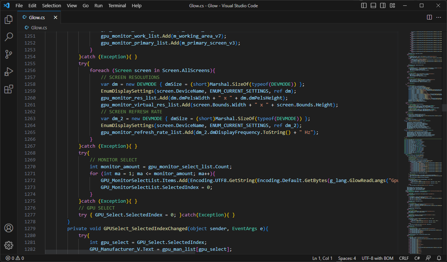
Task: Toggle the secondary side bar
Action: pos(382,6)
